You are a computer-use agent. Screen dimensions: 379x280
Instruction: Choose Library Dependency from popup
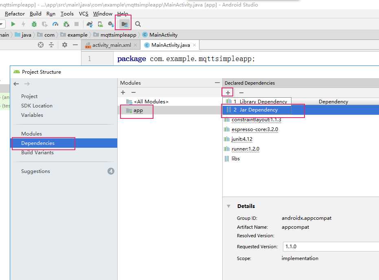(257, 101)
